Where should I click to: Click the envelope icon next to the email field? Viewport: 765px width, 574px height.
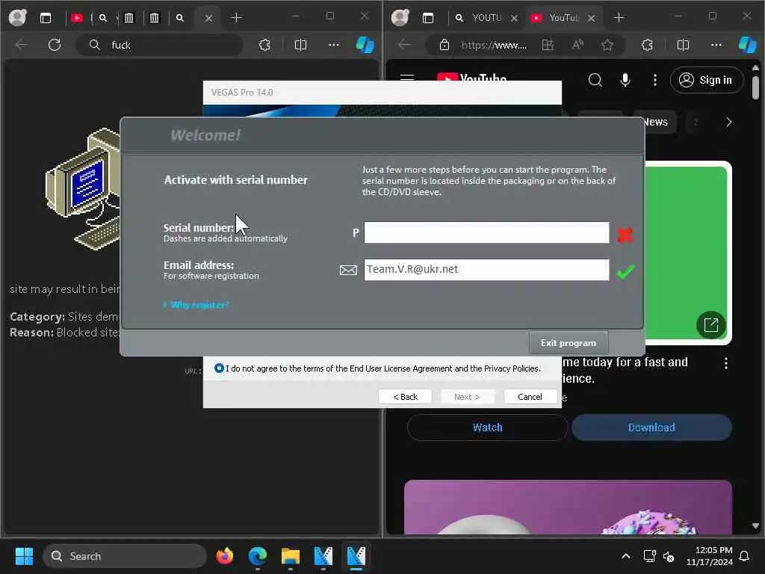tap(348, 270)
